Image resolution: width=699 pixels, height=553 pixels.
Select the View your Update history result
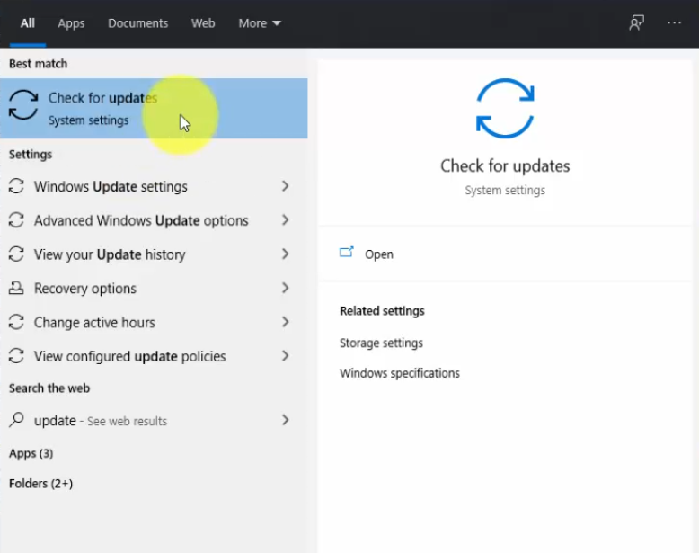point(154,254)
